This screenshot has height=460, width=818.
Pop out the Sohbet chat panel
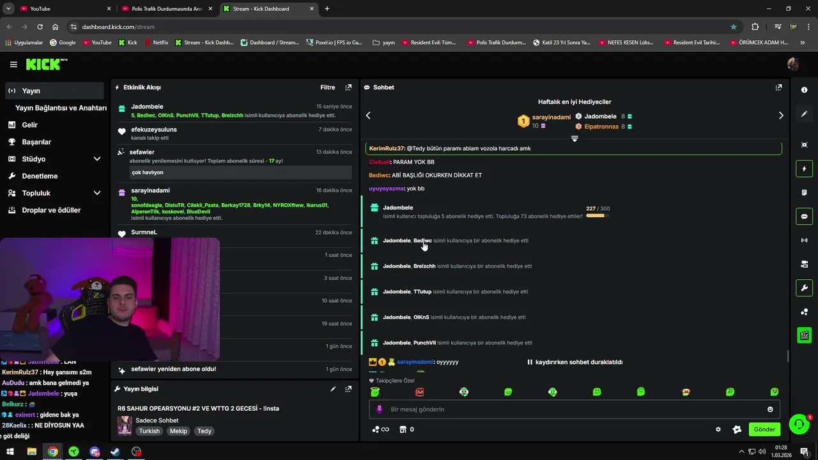(x=778, y=88)
